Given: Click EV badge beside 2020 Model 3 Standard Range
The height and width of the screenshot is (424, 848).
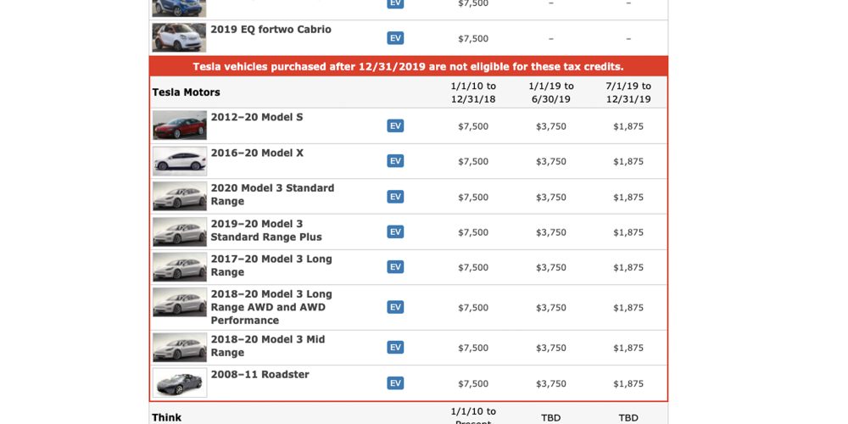Looking at the screenshot, I should [x=395, y=197].
